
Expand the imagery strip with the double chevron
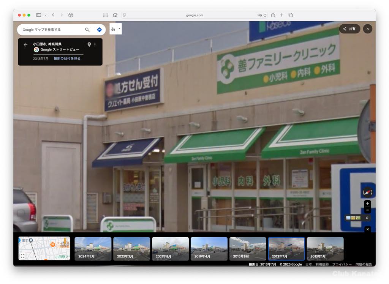tap(367, 218)
